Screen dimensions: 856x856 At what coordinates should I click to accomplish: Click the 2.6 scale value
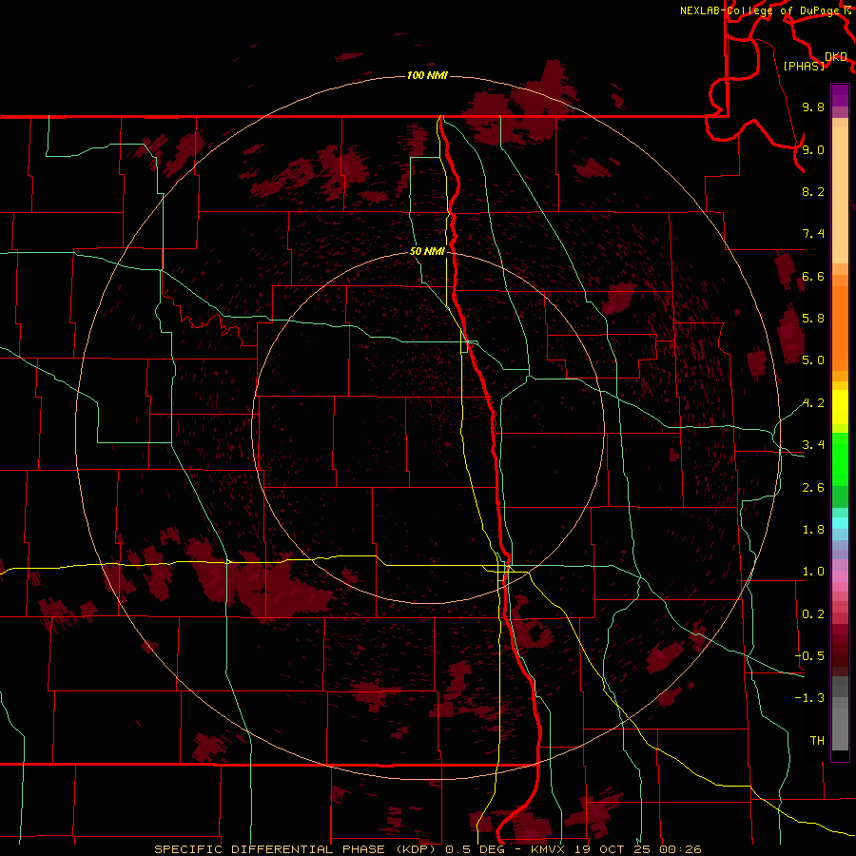click(813, 488)
